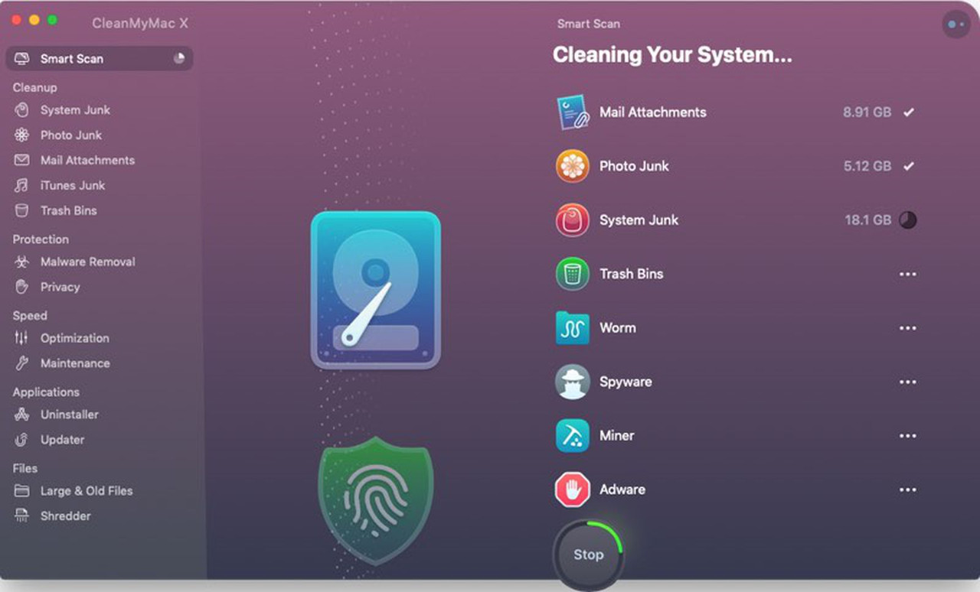Click the System Junk progress pie indicator

click(x=908, y=220)
